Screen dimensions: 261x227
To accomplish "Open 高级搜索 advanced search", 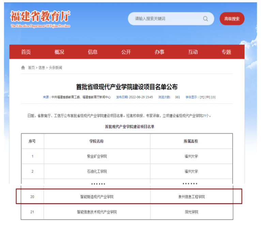I will click(x=232, y=19).
